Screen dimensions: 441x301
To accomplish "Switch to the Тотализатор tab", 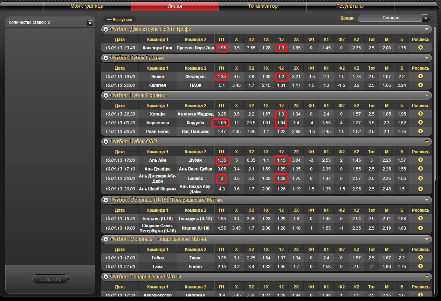I will tap(262, 6).
